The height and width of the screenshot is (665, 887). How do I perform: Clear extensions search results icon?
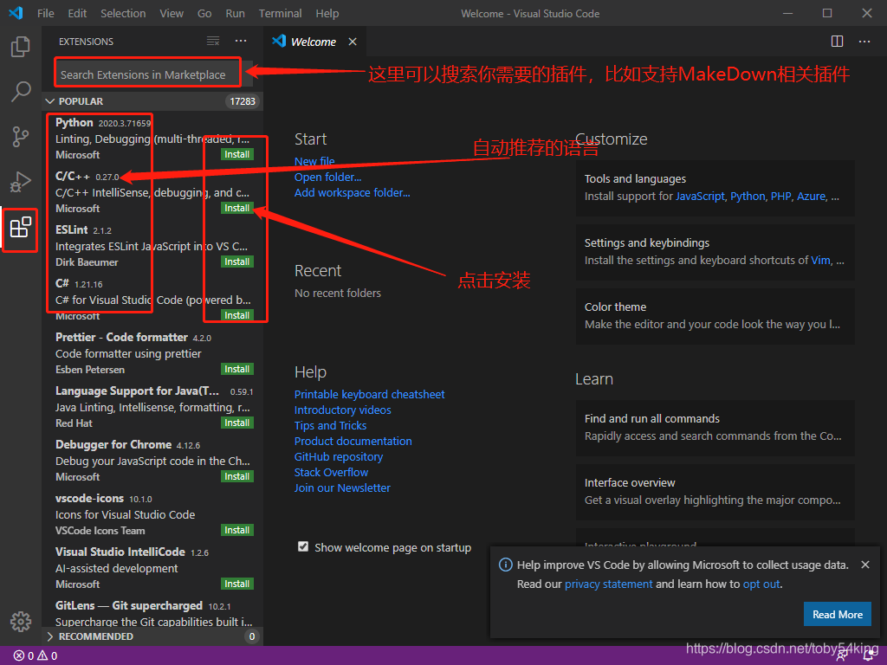(x=213, y=42)
